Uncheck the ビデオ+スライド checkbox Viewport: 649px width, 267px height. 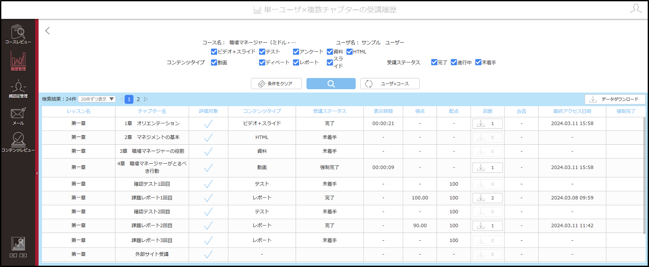(x=214, y=52)
